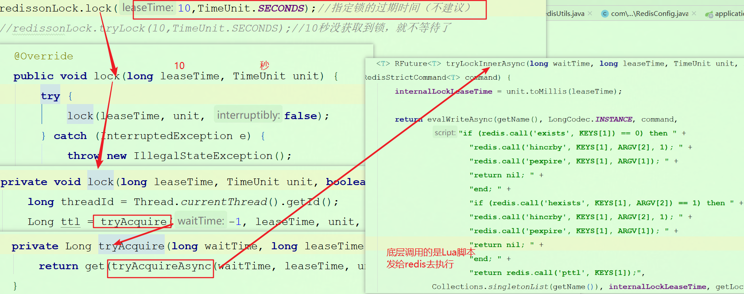Click 'LongCodec.INSTANCE' argument

(x=590, y=119)
